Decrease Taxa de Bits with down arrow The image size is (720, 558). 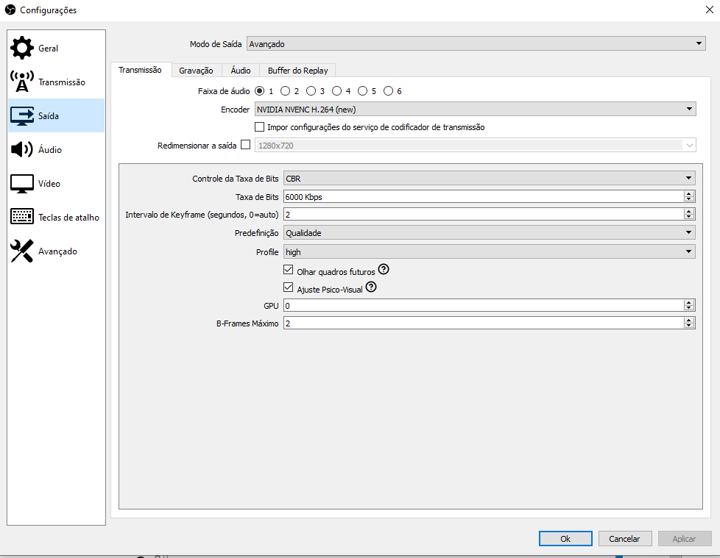688,199
